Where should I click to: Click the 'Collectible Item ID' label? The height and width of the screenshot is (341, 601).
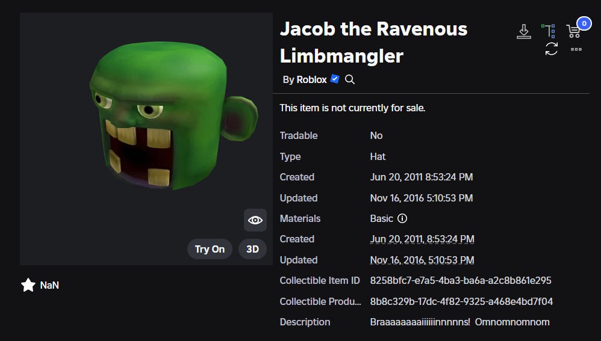[x=320, y=280]
